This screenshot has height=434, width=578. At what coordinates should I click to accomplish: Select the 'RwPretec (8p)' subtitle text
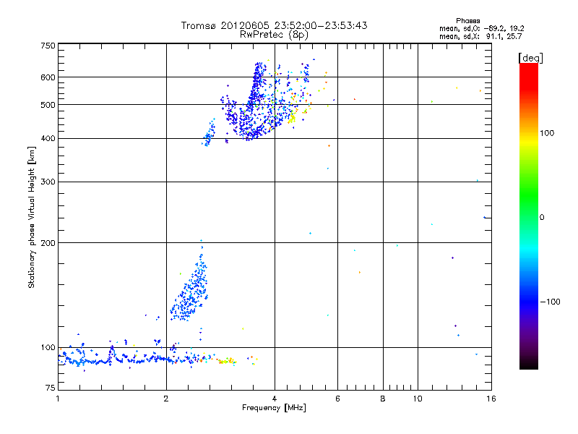tap(274, 35)
